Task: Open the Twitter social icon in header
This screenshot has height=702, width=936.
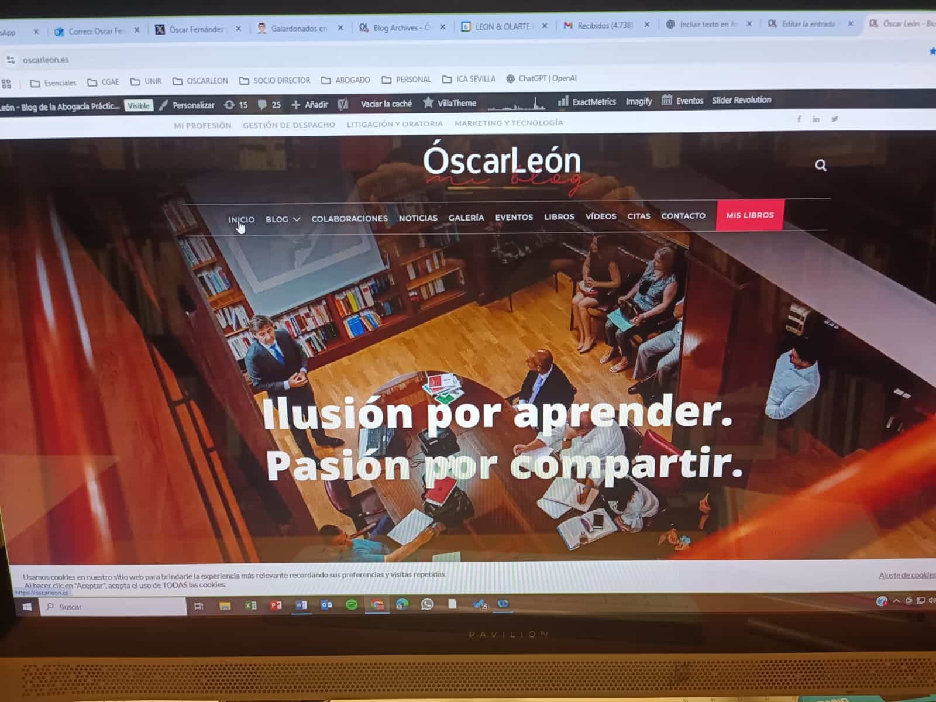Action: (x=834, y=119)
